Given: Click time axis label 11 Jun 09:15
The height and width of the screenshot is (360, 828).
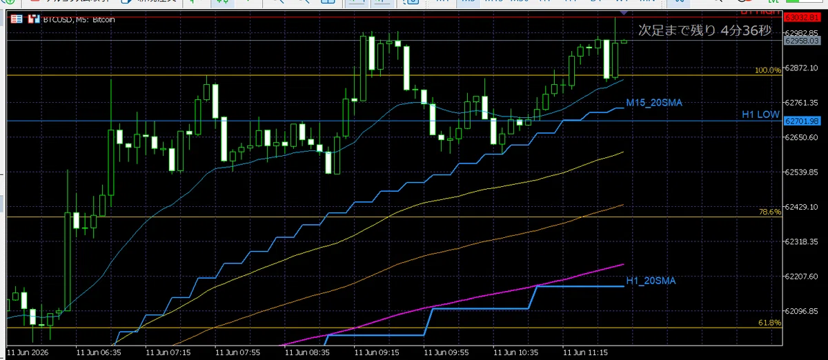Looking at the screenshot, I should tap(375, 352).
